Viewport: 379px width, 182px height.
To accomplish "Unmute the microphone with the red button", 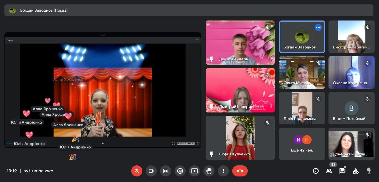I will [137, 171].
